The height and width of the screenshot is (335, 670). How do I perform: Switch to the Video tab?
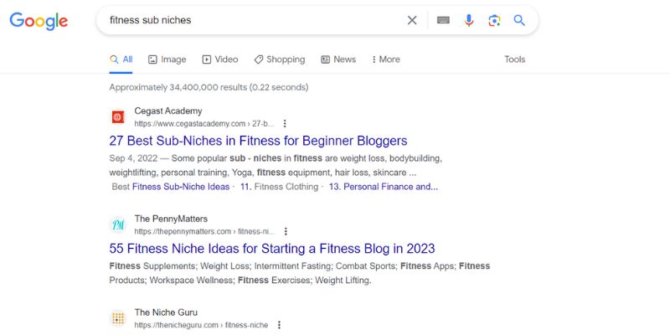(x=220, y=59)
